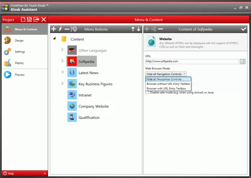
Task: Select Intranet in the menu tree
Action: pyautogui.click(x=85, y=95)
